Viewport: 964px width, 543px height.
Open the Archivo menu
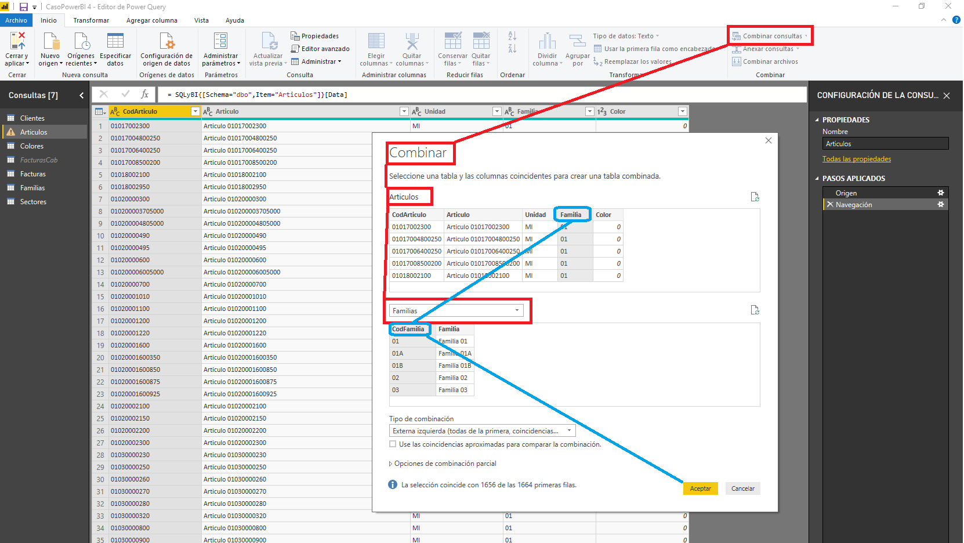tap(16, 20)
